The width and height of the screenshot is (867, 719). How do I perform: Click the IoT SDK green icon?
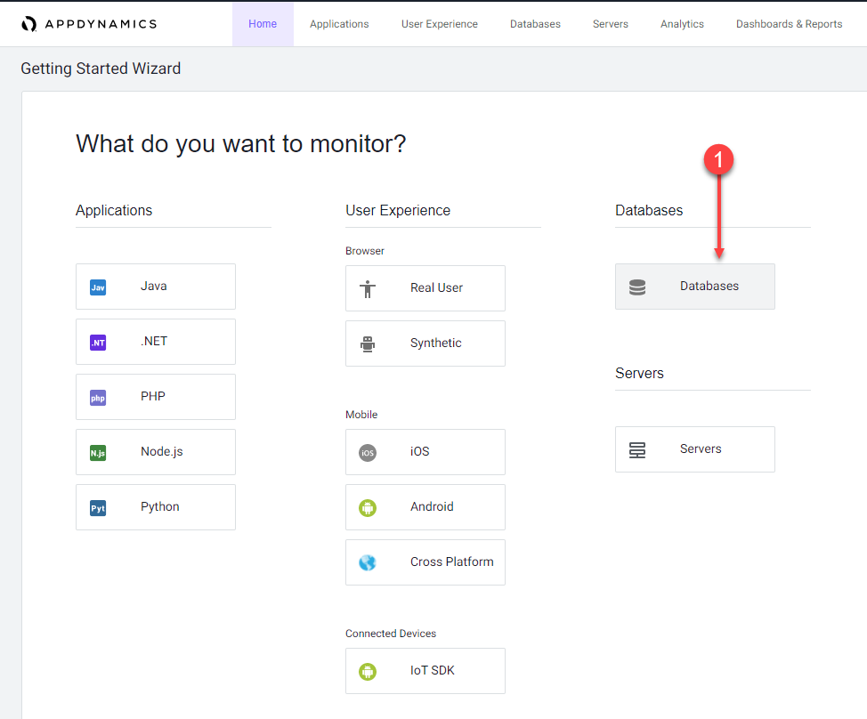368,672
